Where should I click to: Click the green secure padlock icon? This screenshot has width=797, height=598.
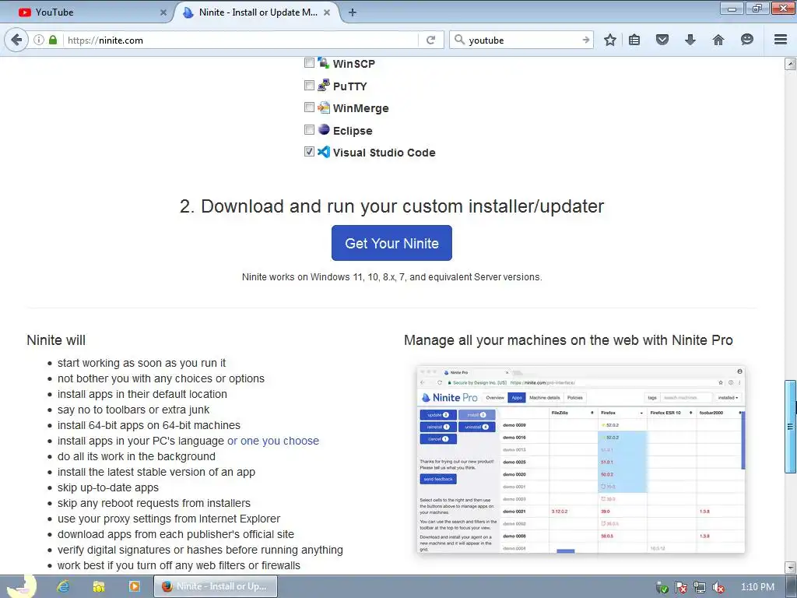[53, 40]
